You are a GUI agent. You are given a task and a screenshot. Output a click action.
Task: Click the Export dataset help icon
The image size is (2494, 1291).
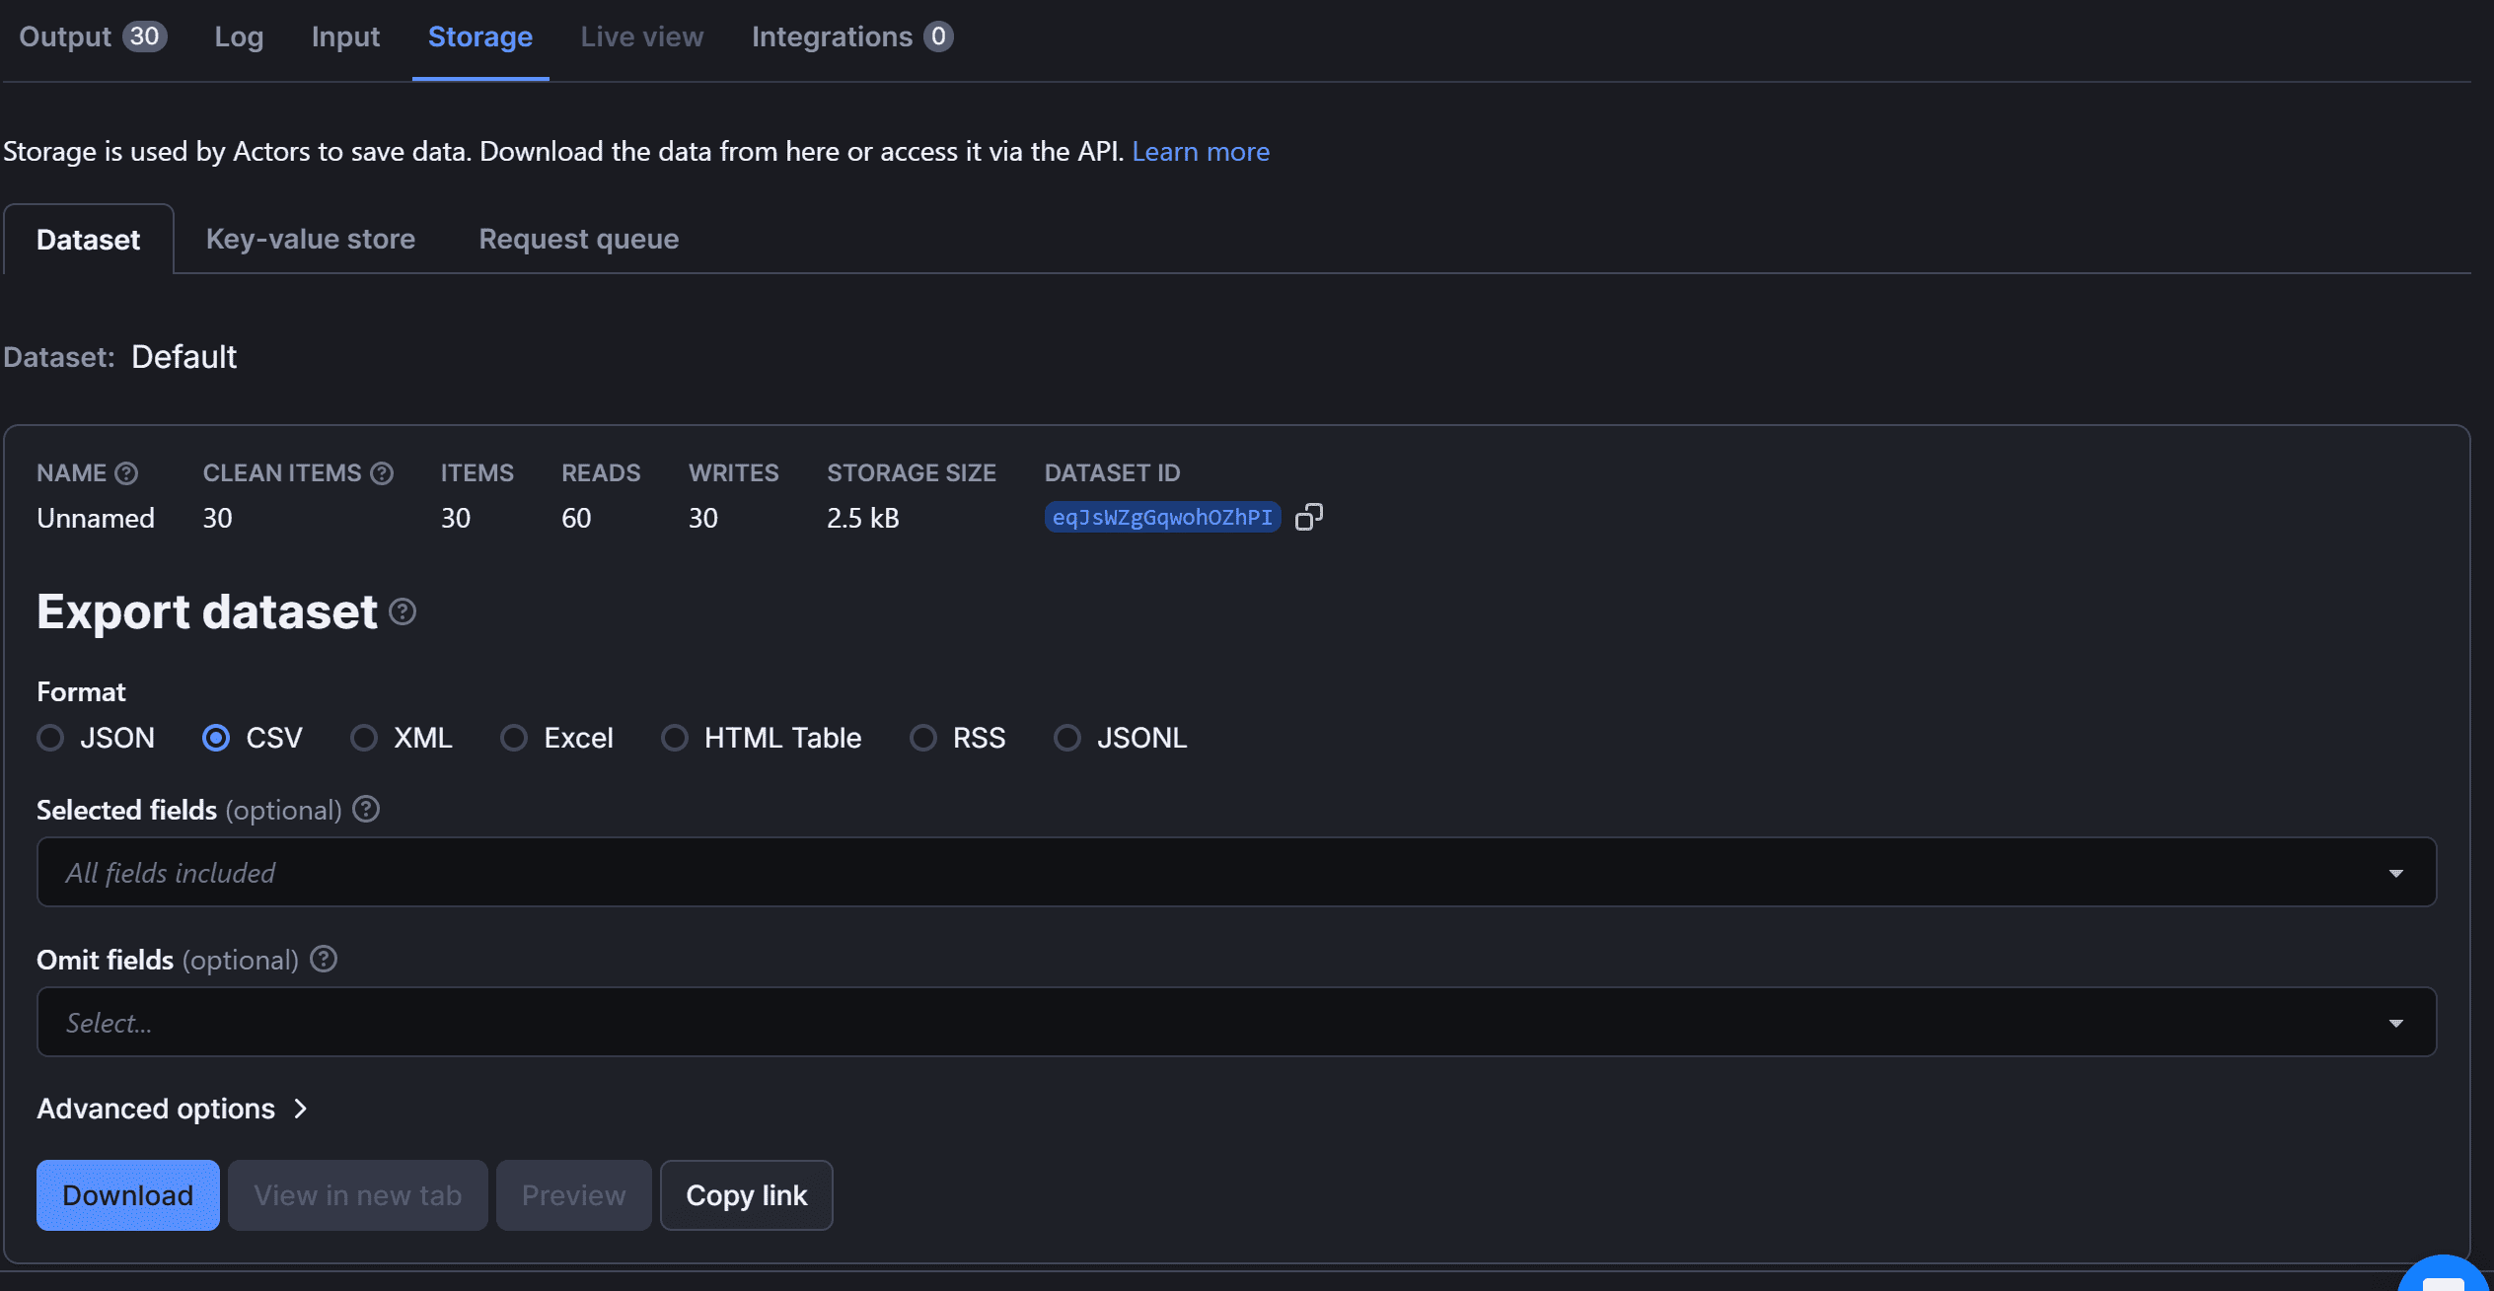pyautogui.click(x=402, y=612)
